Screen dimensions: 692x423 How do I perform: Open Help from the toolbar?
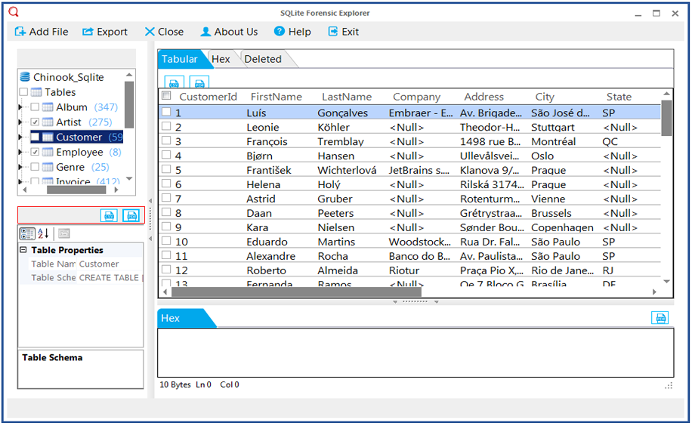pyautogui.click(x=292, y=32)
